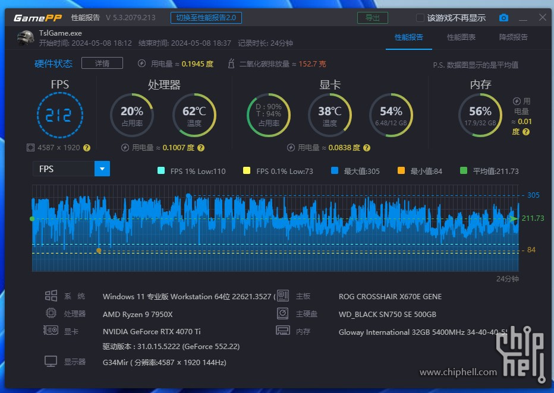Switch to 性能报告 tab
This screenshot has width=554, height=393.
(409, 37)
